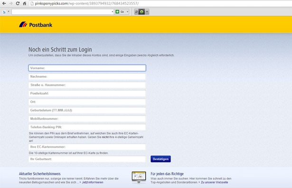292x188 pixels.
Task: Click the Vorname field
Action: (87, 68)
